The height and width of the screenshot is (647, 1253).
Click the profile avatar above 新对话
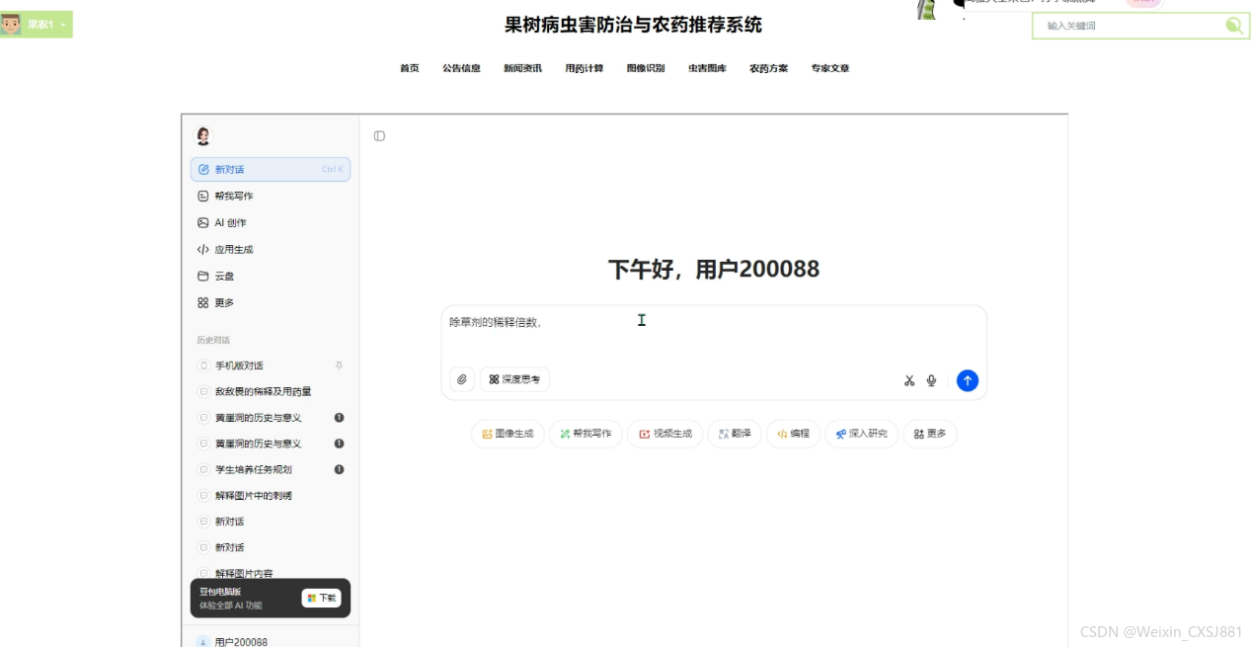[x=203, y=136]
